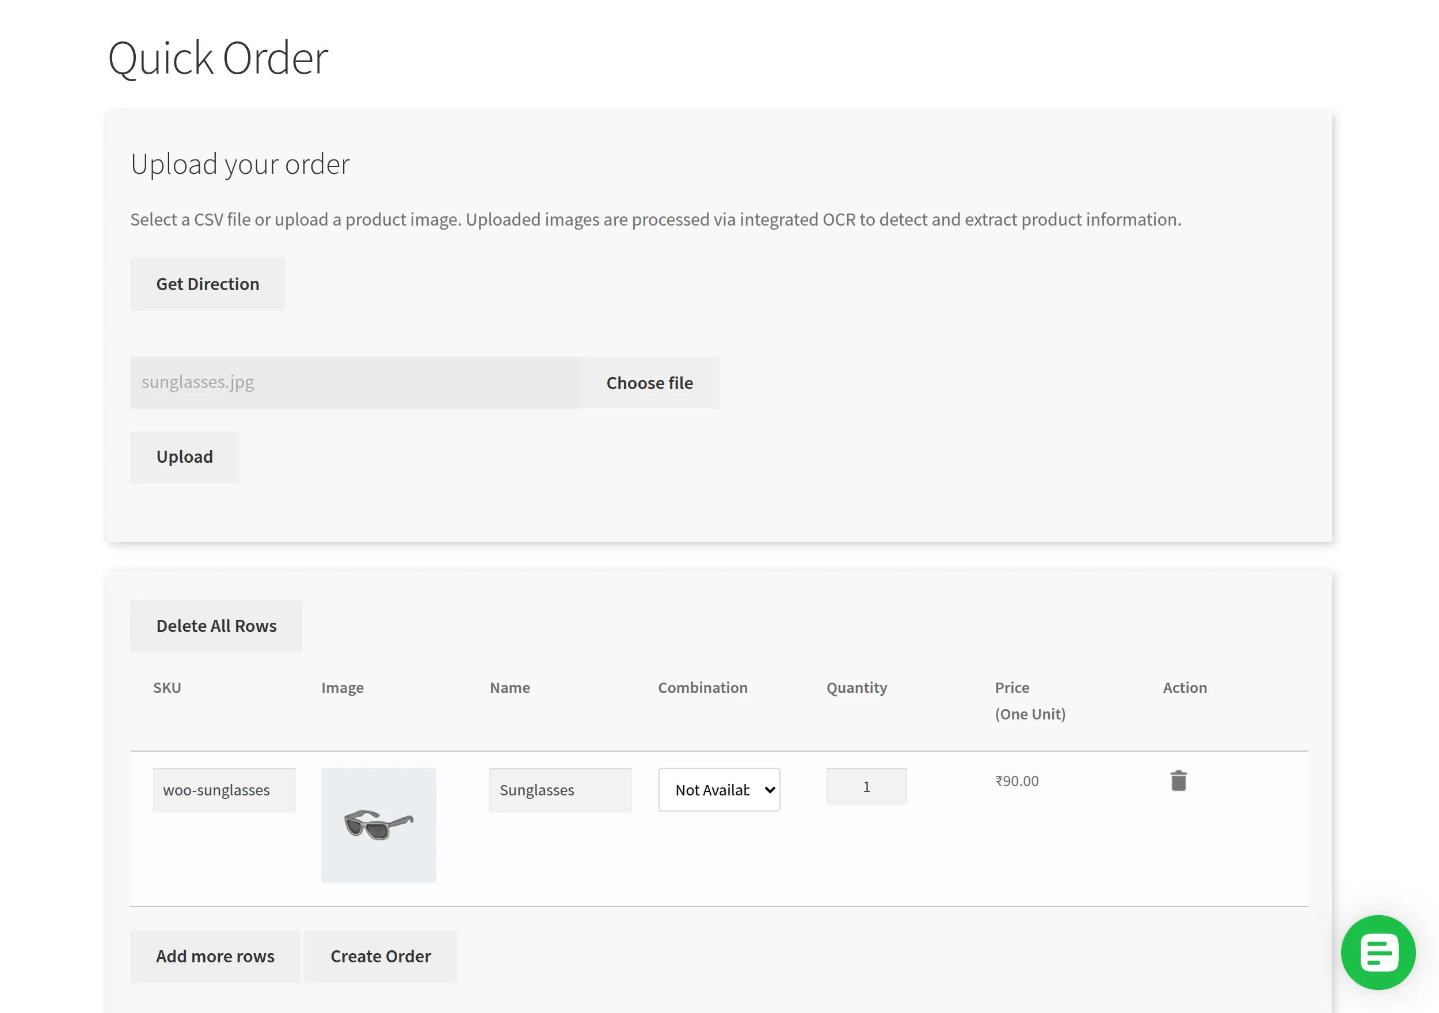
Task: Click the Choose file button
Action: coord(649,382)
